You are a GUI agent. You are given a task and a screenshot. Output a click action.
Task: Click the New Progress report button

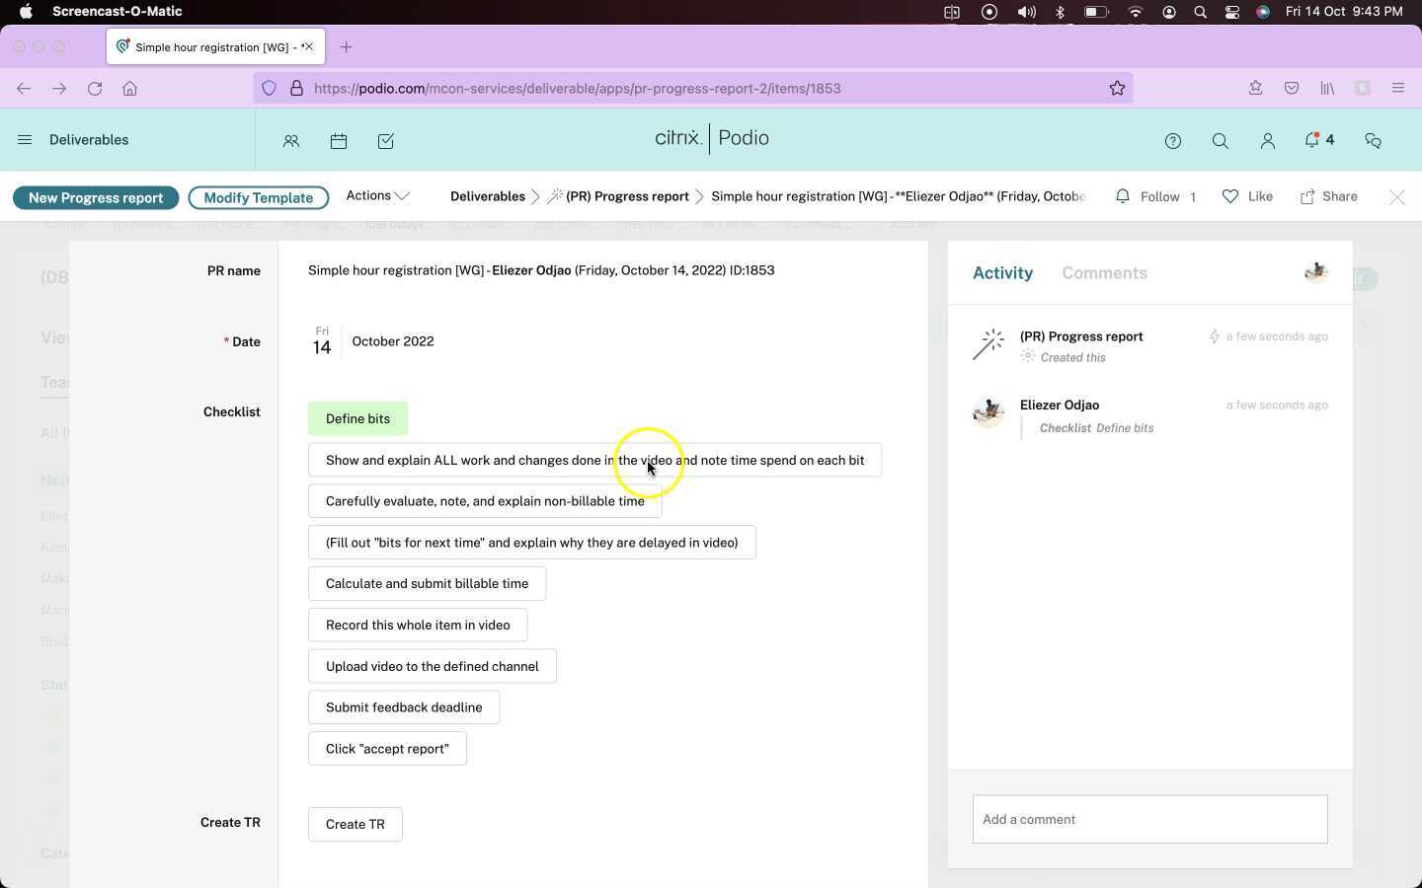coord(96,197)
